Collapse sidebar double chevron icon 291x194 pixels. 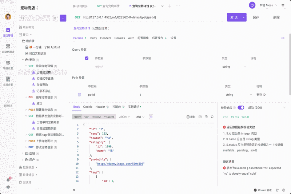click(74, 190)
